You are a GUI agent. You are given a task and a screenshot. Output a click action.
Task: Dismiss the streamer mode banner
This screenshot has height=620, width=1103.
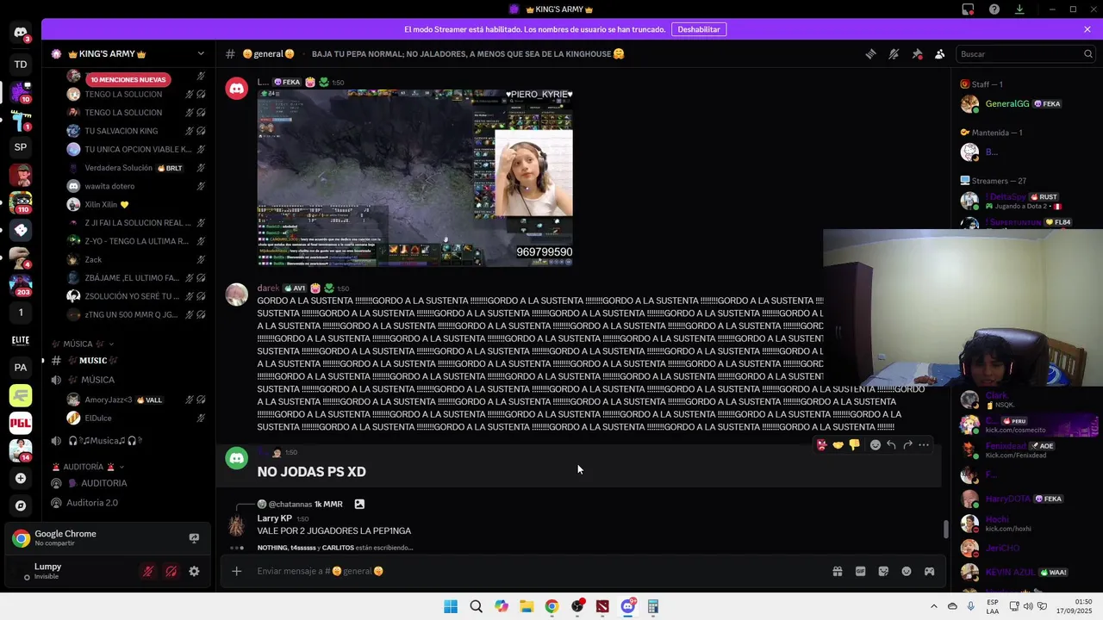[1087, 29]
